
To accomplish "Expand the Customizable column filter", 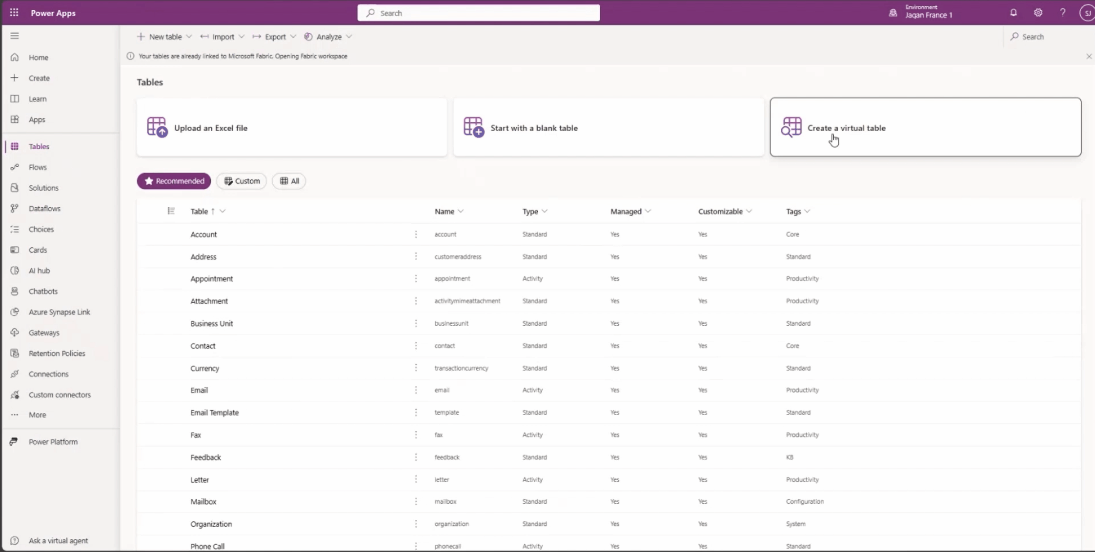I will (x=749, y=211).
